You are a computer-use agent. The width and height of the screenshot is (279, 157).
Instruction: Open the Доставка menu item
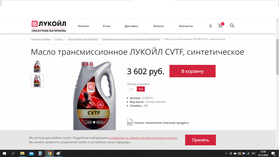pyautogui.click(x=131, y=26)
